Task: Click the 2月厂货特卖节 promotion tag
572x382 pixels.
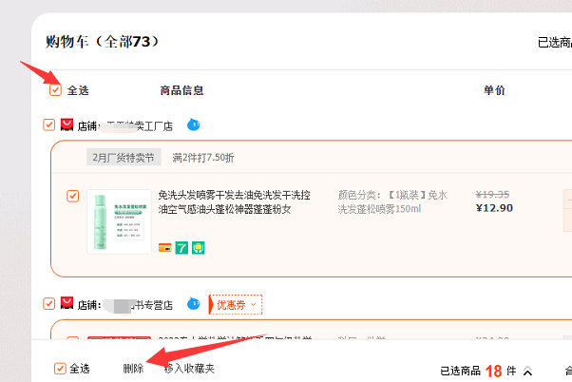Action: click(124, 157)
